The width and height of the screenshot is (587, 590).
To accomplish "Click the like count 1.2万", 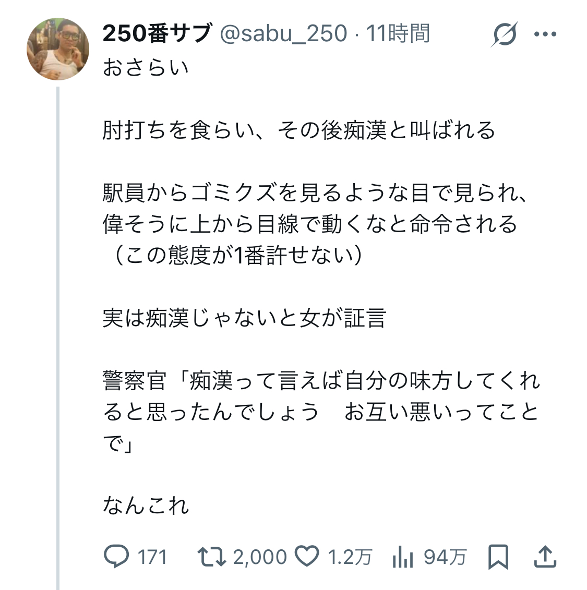I will click(x=350, y=557).
